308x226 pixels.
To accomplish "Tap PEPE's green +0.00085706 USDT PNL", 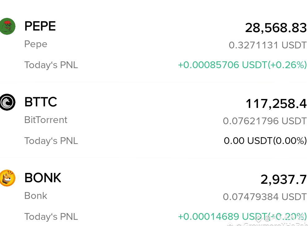I will click(242, 65).
